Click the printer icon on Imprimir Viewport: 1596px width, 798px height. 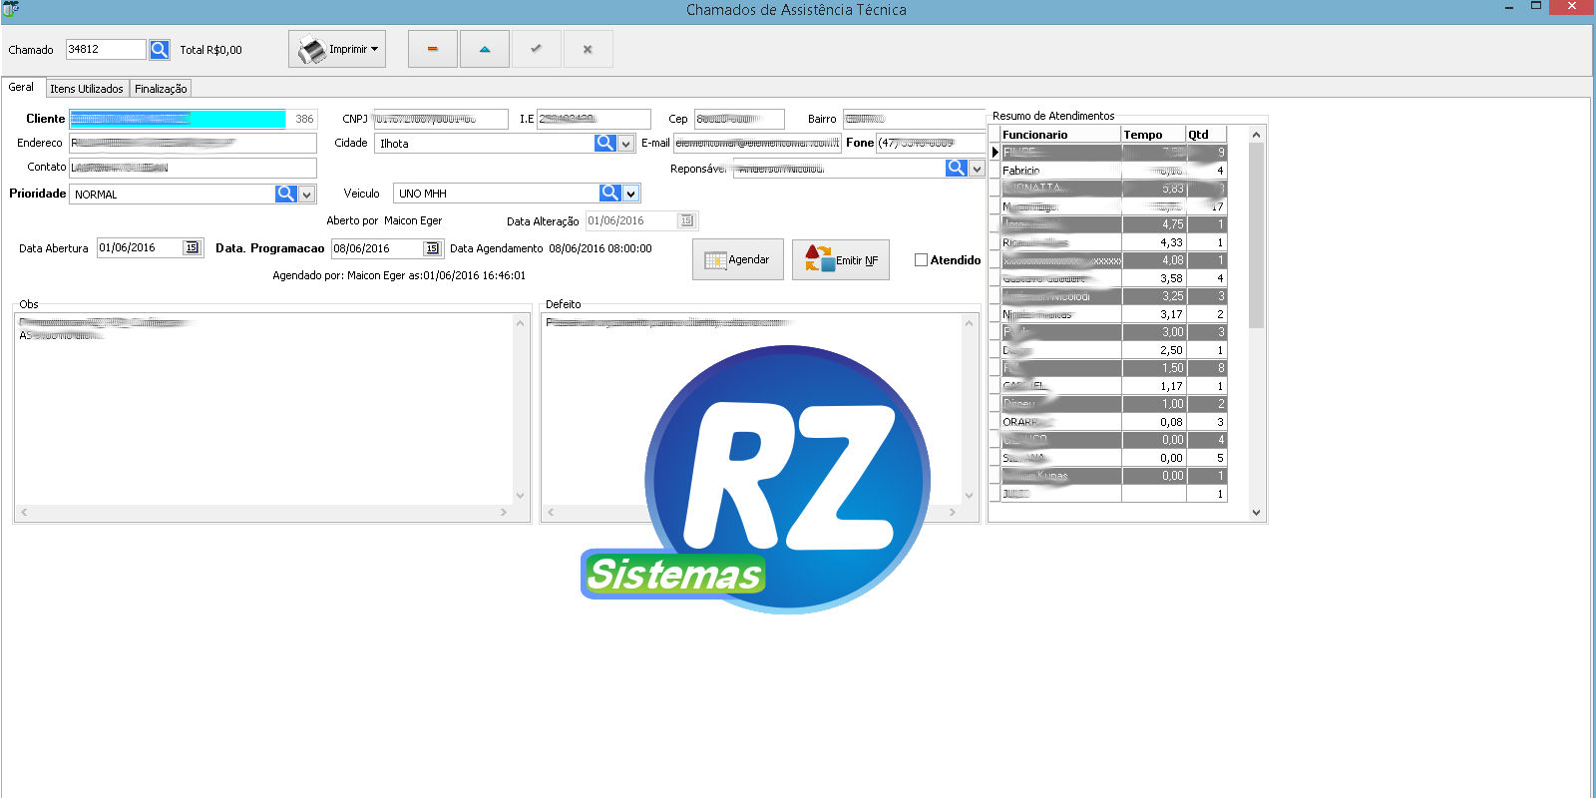pyautogui.click(x=312, y=49)
